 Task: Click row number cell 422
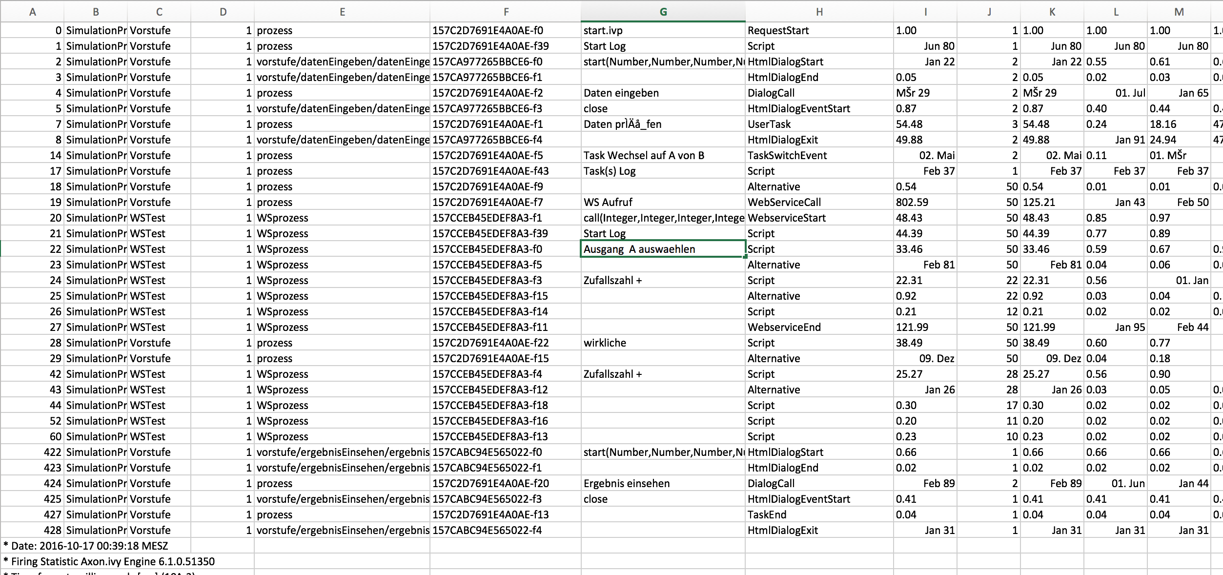point(32,452)
